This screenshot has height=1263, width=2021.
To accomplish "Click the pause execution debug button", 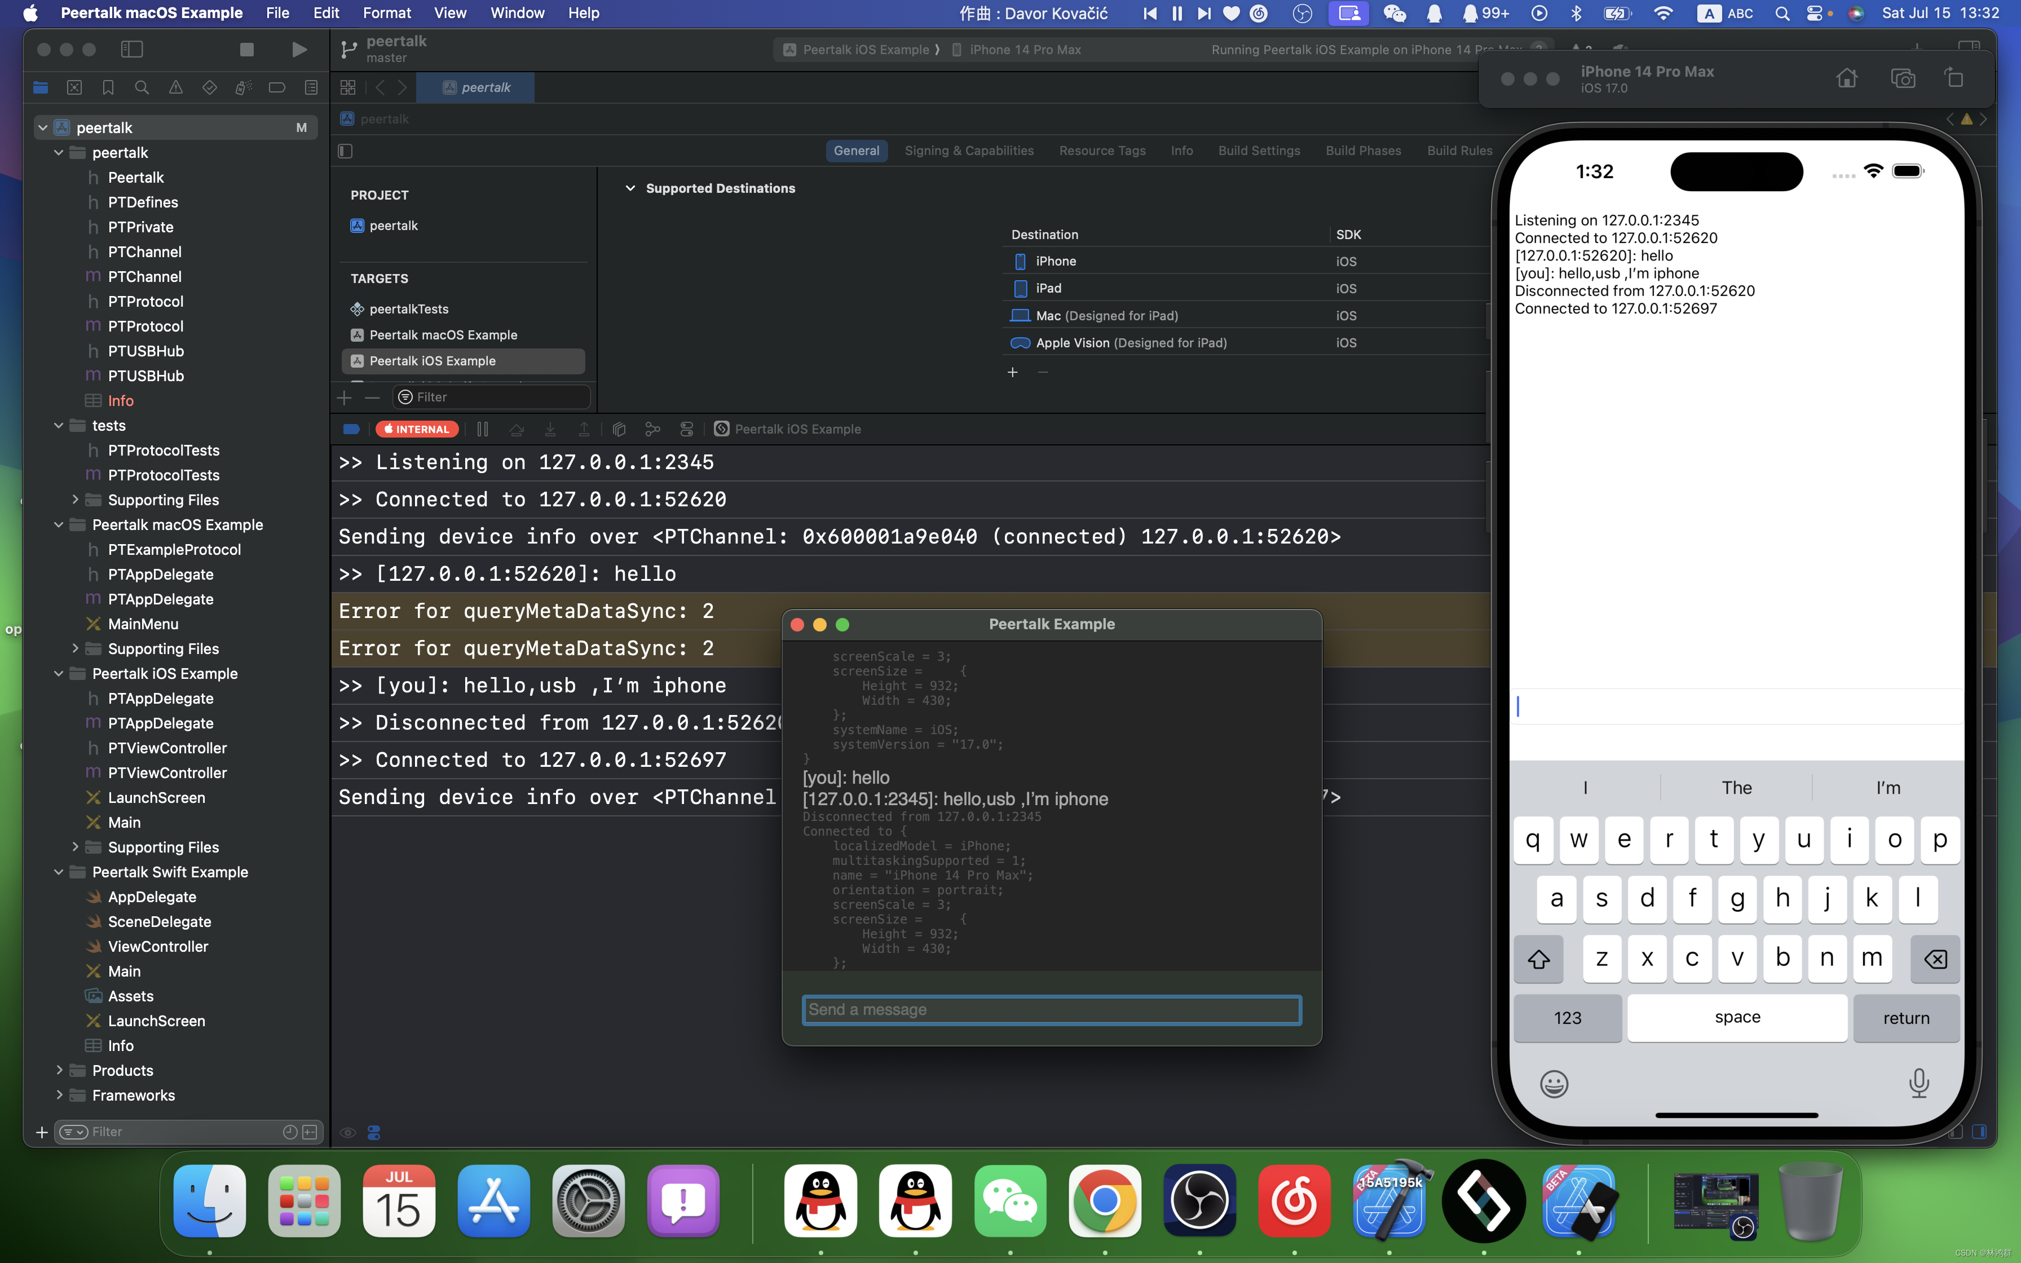I will [x=483, y=429].
